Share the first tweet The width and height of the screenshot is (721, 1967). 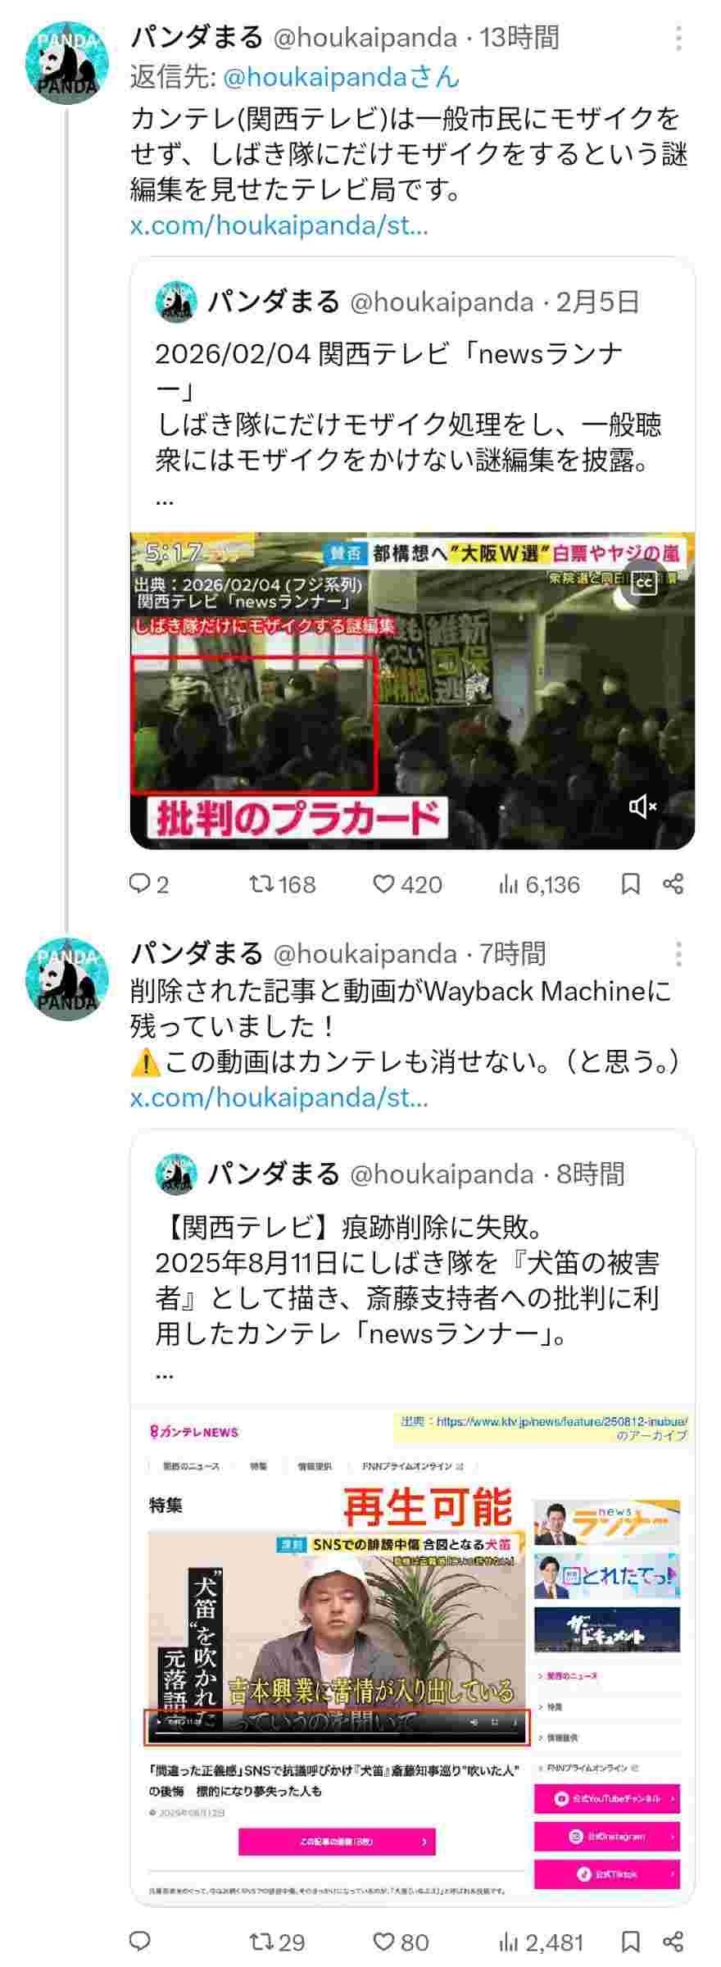coord(673,884)
